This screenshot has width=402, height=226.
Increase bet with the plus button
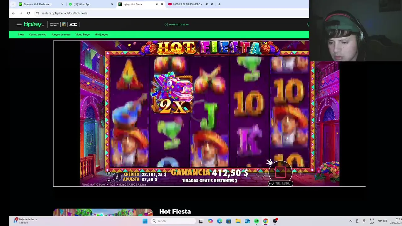[300, 173]
